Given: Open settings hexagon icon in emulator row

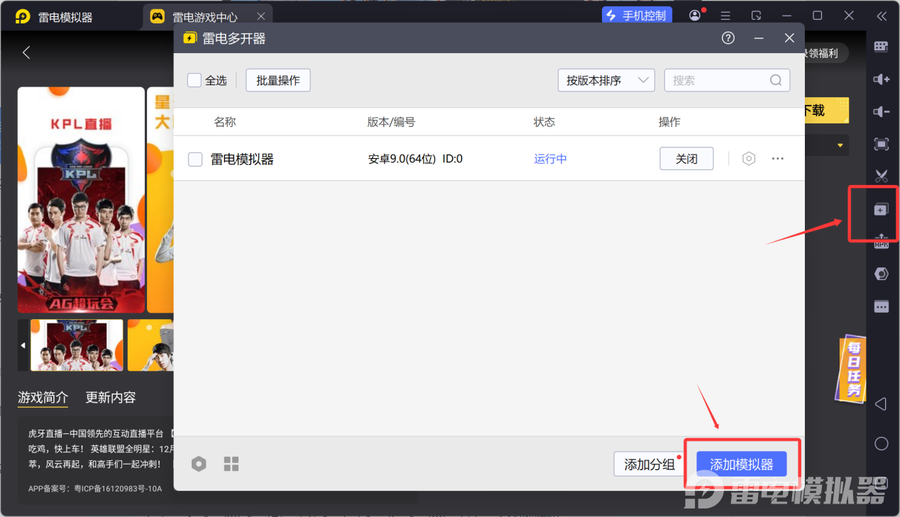Looking at the screenshot, I should (749, 159).
